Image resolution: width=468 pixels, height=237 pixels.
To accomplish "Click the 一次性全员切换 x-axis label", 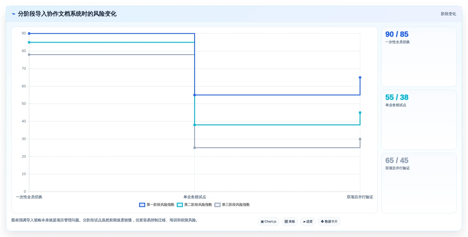I will pyautogui.click(x=29, y=197).
